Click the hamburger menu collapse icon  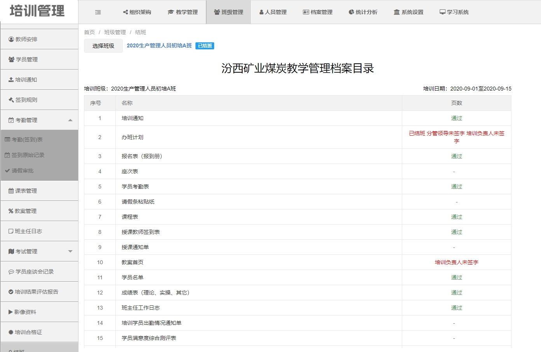[98, 12]
